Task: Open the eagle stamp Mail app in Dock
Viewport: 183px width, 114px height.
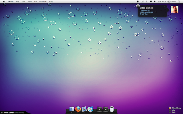Action: point(84,109)
